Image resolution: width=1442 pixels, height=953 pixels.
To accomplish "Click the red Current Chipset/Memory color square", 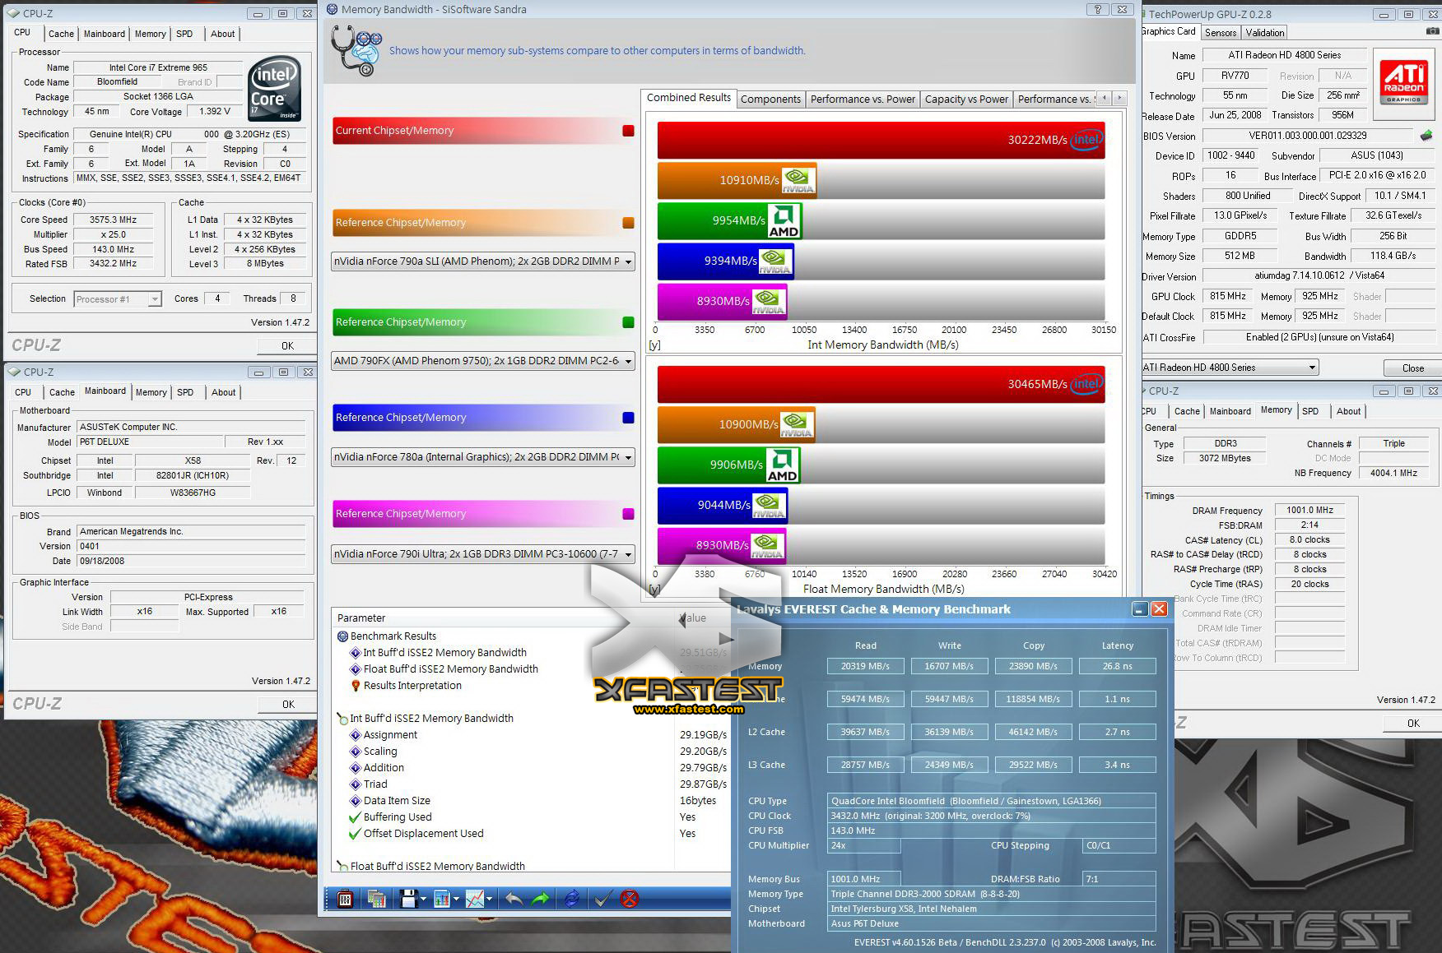I will tap(628, 131).
